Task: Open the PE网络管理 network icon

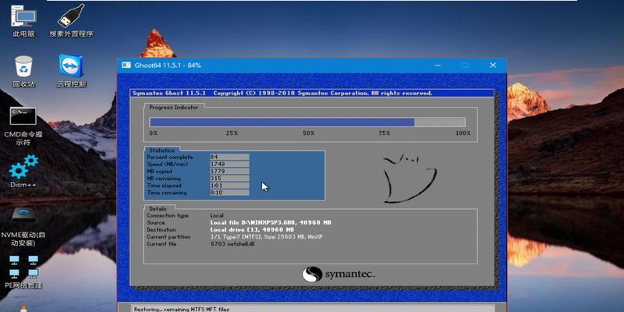Action: point(23,271)
